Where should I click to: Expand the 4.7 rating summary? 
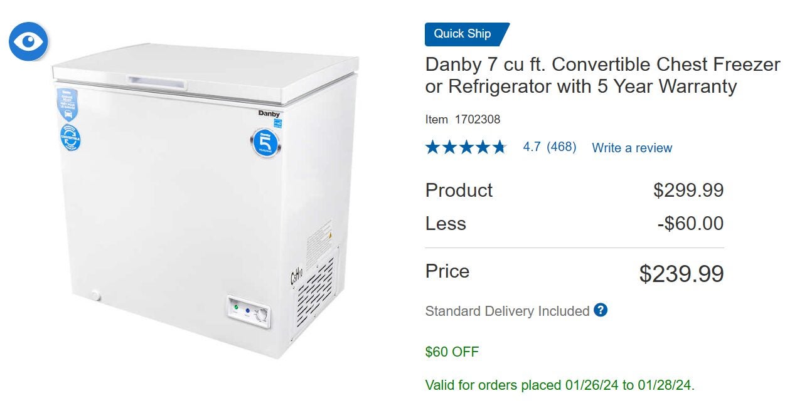(532, 147)
